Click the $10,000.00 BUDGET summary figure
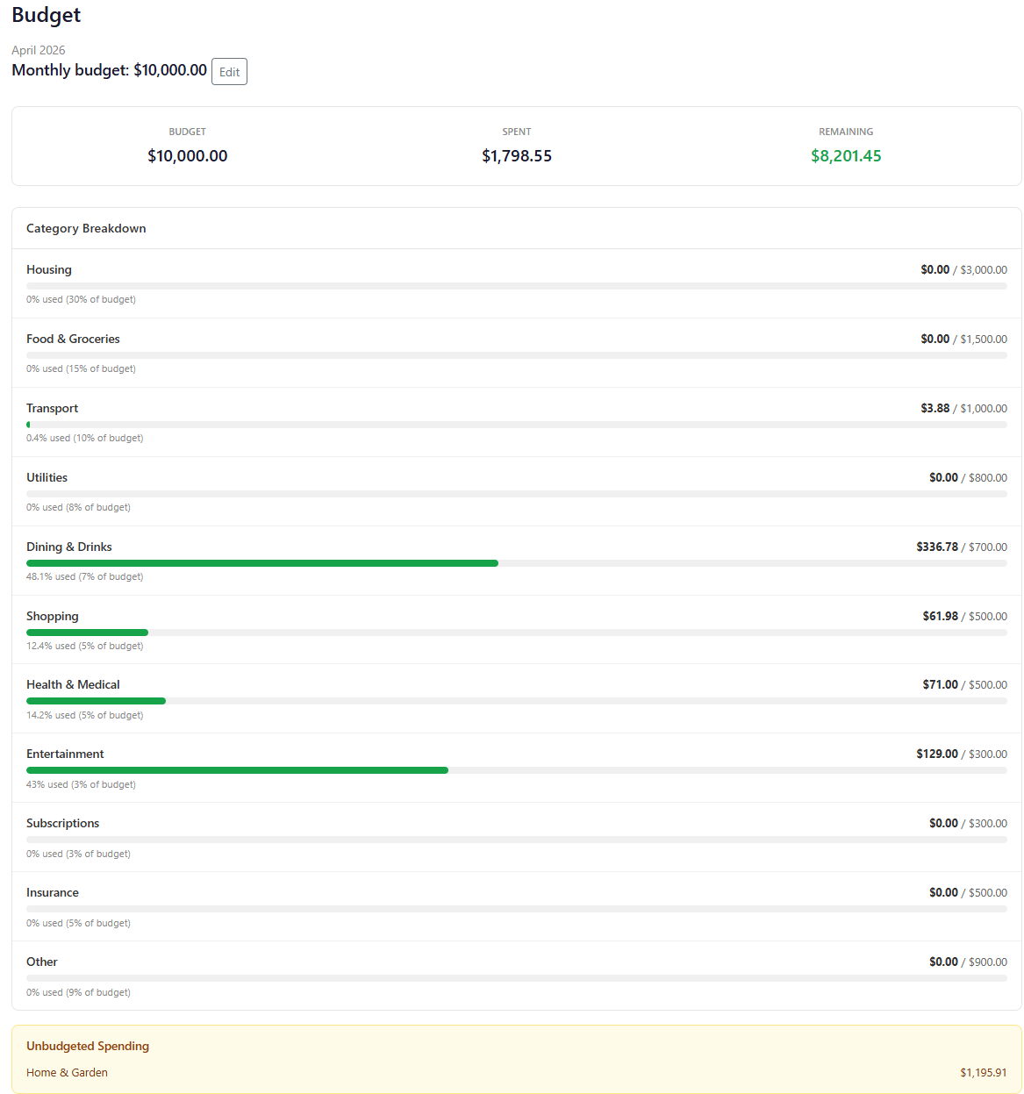1024x1094 pixels. (187, 155)
